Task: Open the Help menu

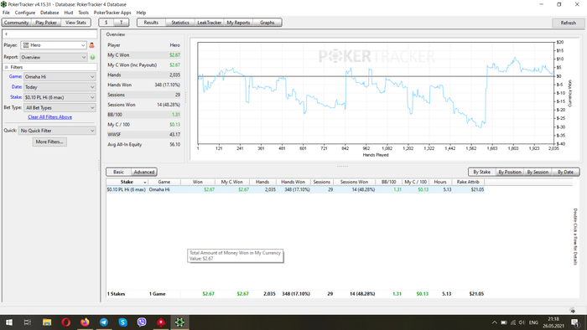Action: point(141,13)
